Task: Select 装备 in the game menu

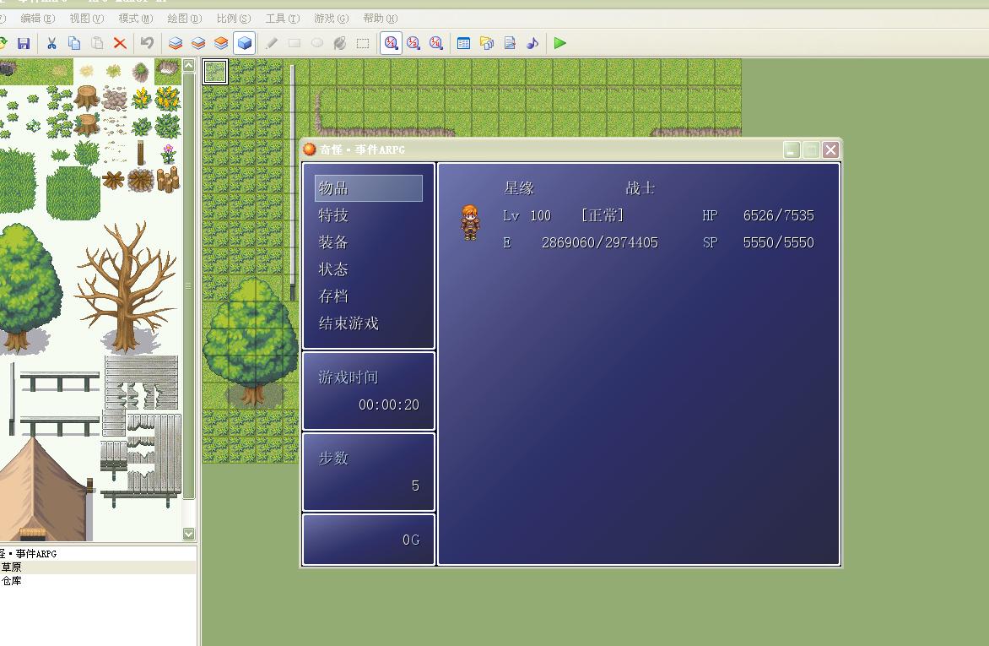Action: (x=333, y=242)
